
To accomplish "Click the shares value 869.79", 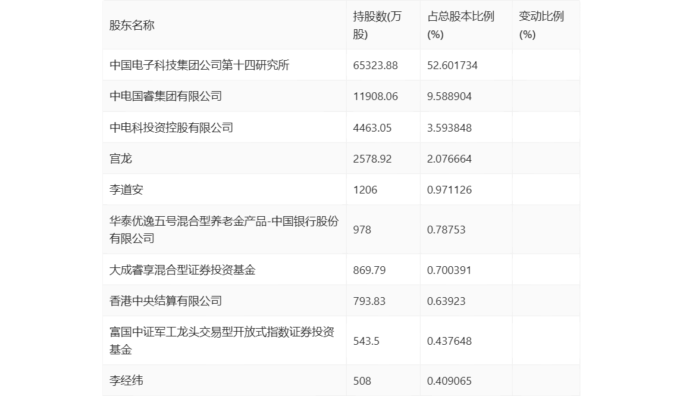I will coord(369,270).
